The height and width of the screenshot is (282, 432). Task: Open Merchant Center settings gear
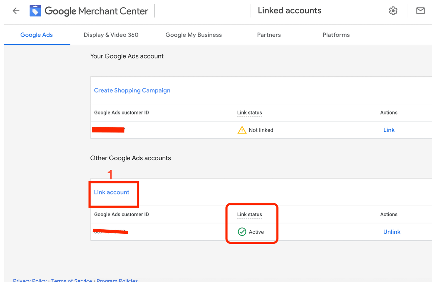393,10
